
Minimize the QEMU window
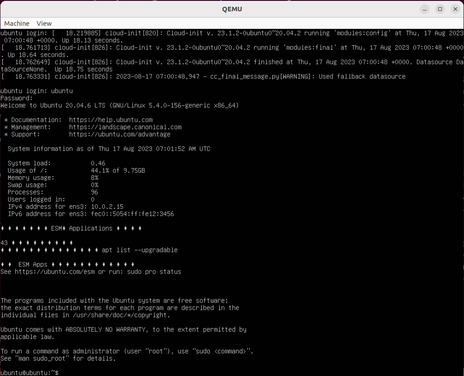coord(424,9)
